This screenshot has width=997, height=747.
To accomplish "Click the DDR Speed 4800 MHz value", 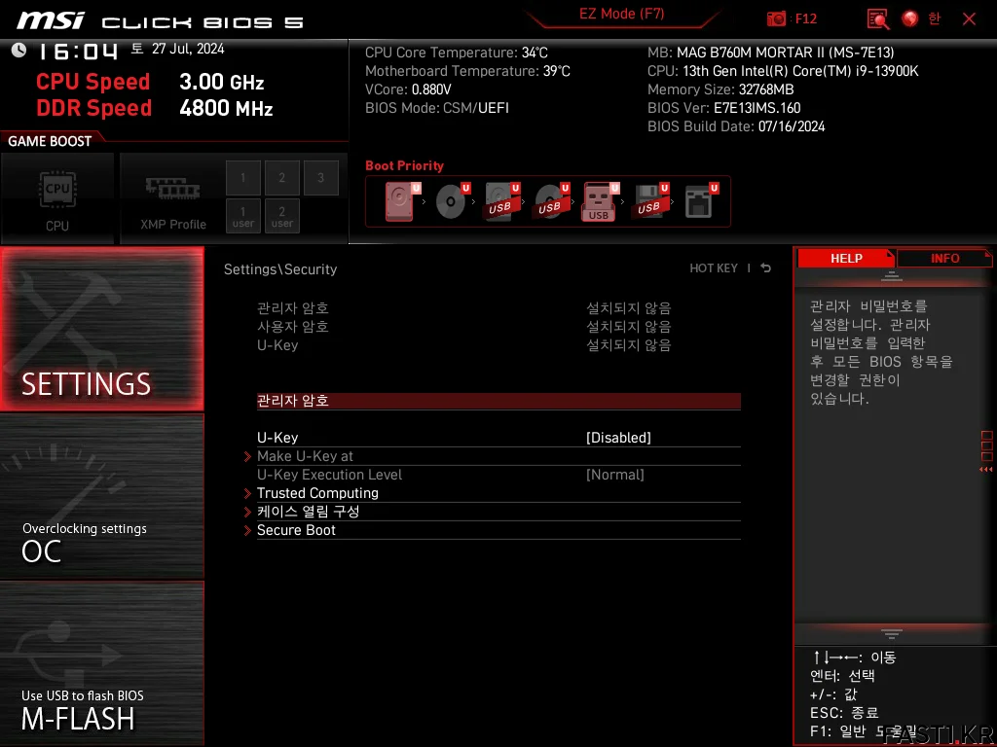I will (226, 108).
